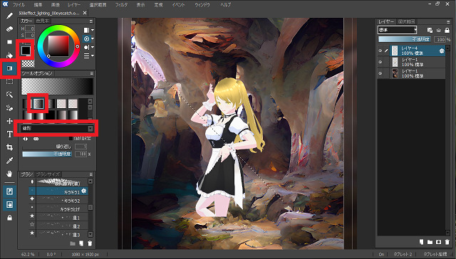This screenshot has width=456, height=259.
Task: Click the brush panel folder icon
Action: click(73, 243)
